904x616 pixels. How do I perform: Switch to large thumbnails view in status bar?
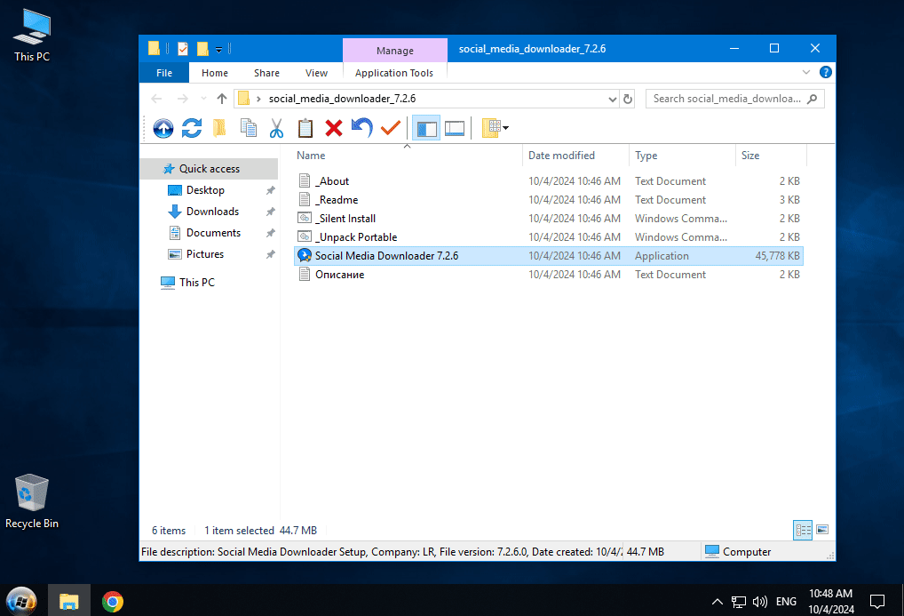coord(822,530)
